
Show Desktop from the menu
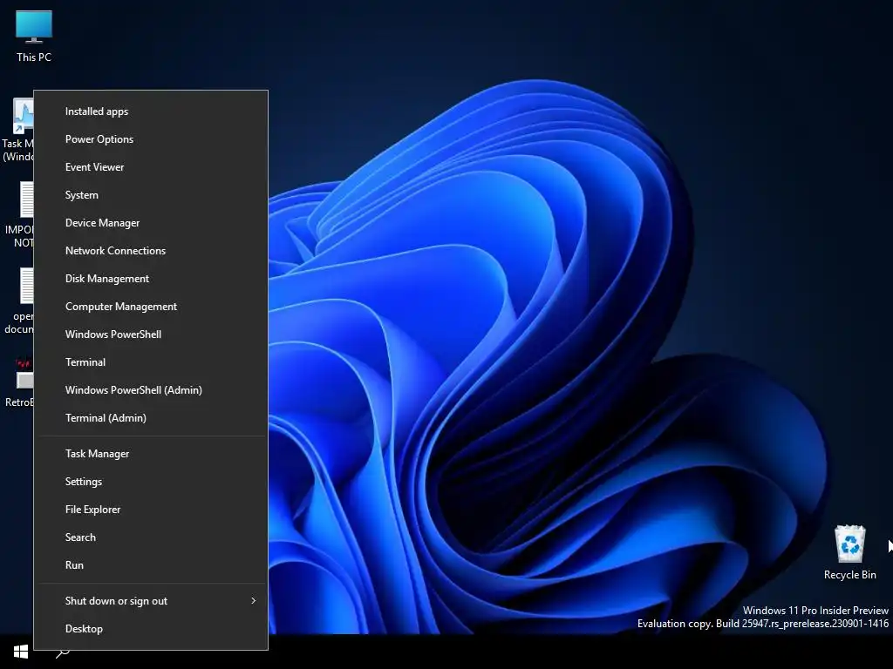coord(151,629)
